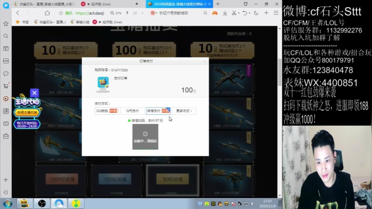Expand 更多方式 payment options dropdown
372x209 pixels.
184,111
